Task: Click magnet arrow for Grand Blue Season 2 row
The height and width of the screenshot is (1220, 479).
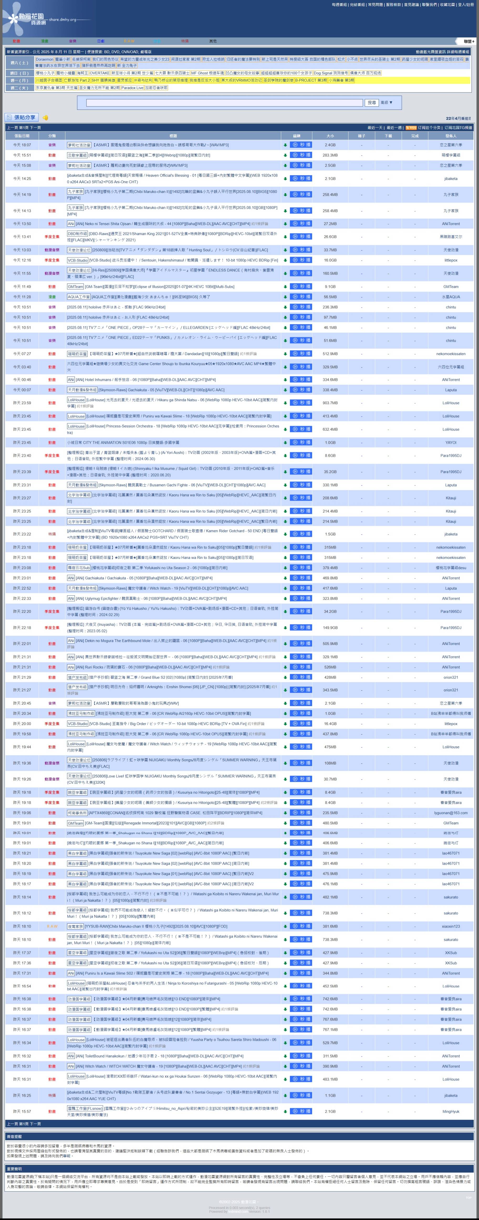Action: pos(285,677)
